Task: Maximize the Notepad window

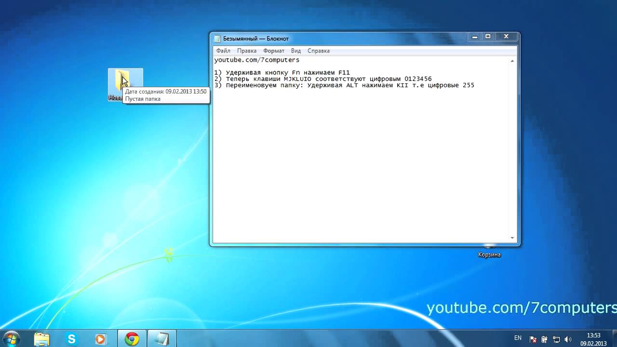Action: (x=488, y=37)
